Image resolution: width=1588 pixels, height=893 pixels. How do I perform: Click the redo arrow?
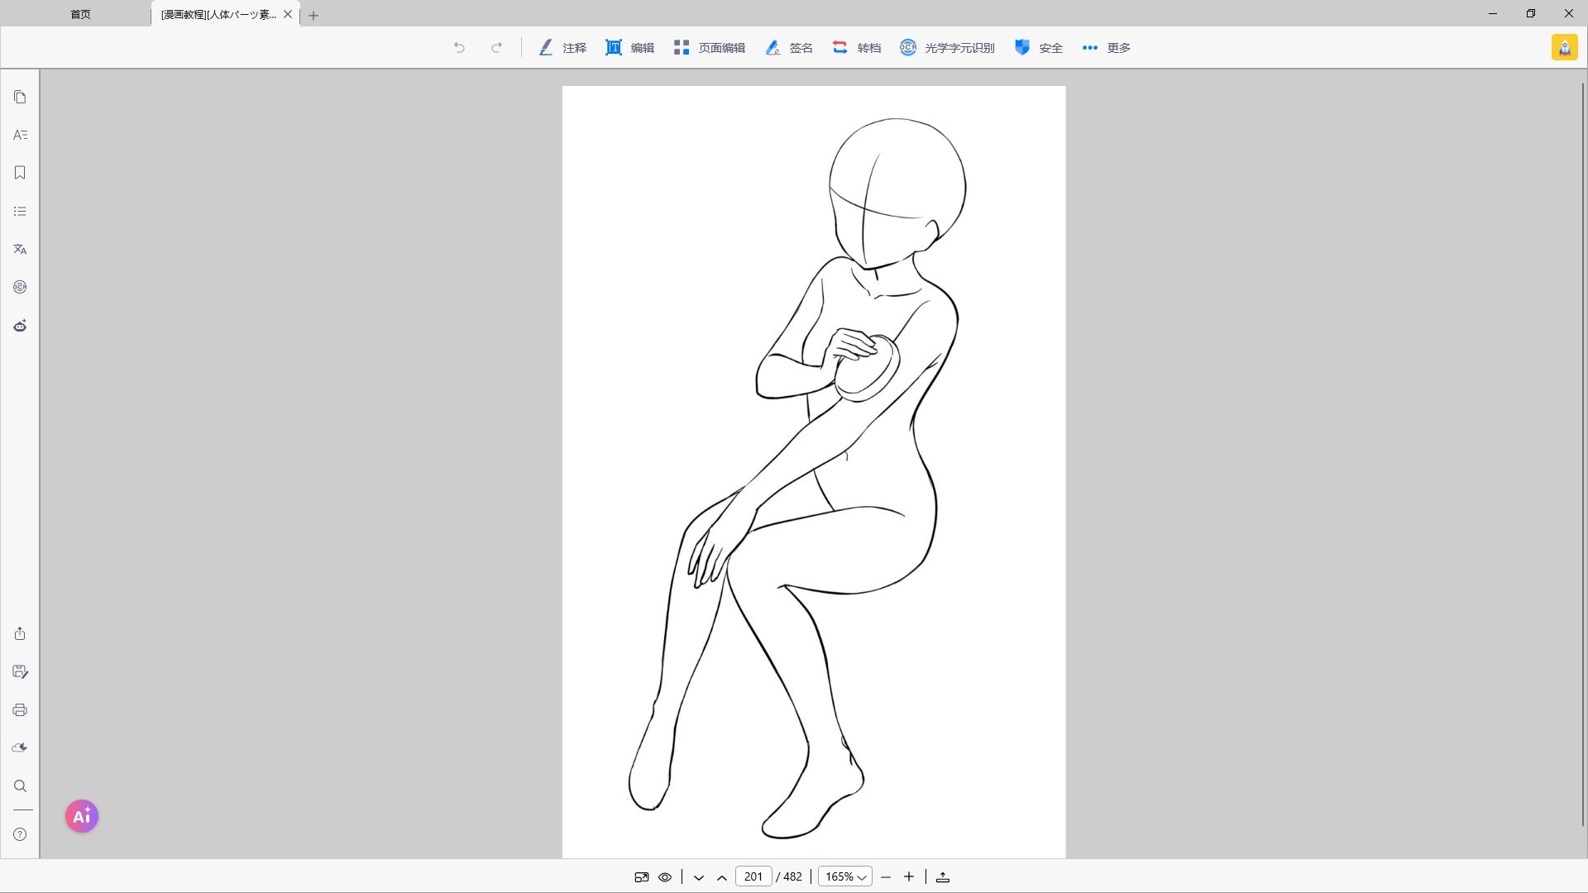pos(496,48)
